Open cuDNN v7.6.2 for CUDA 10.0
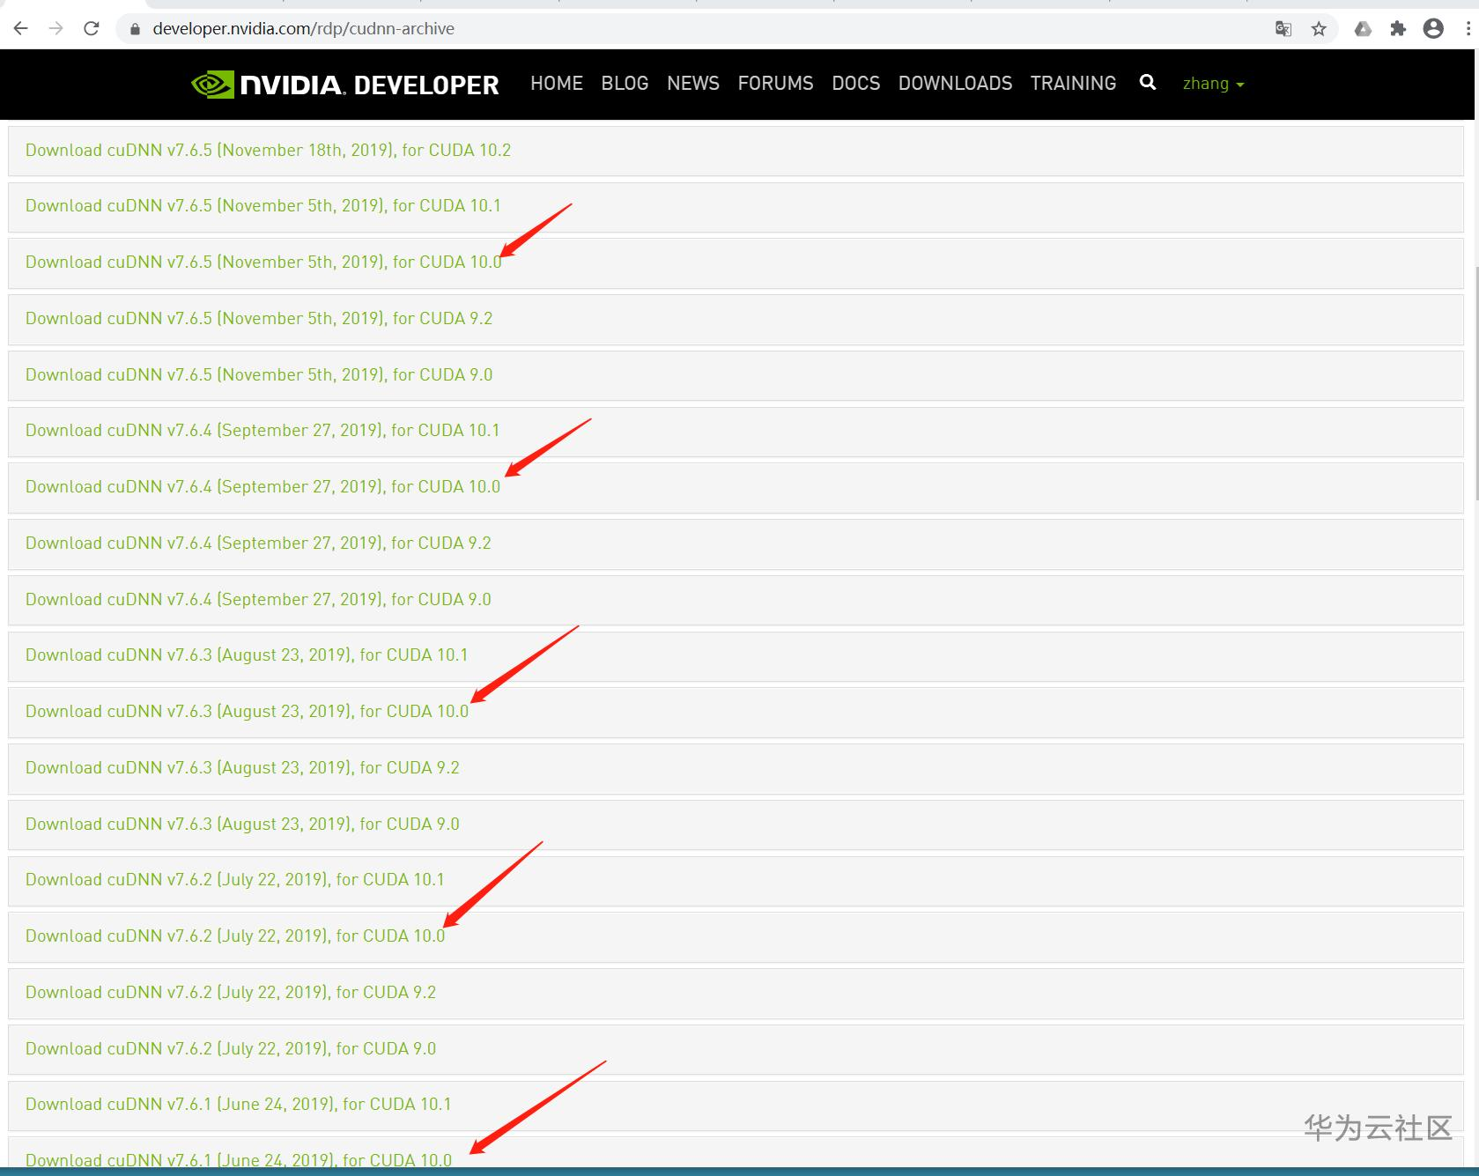Viewport: 1479px width, 1176px height. [736, 937]
